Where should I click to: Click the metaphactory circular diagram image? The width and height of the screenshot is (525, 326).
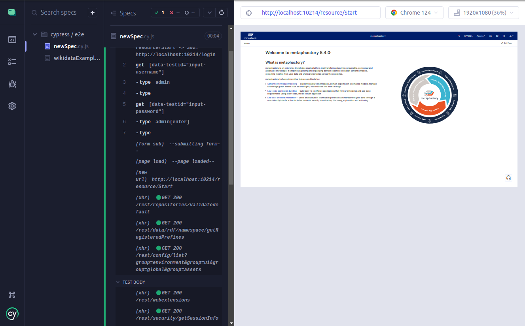[430, 95]
